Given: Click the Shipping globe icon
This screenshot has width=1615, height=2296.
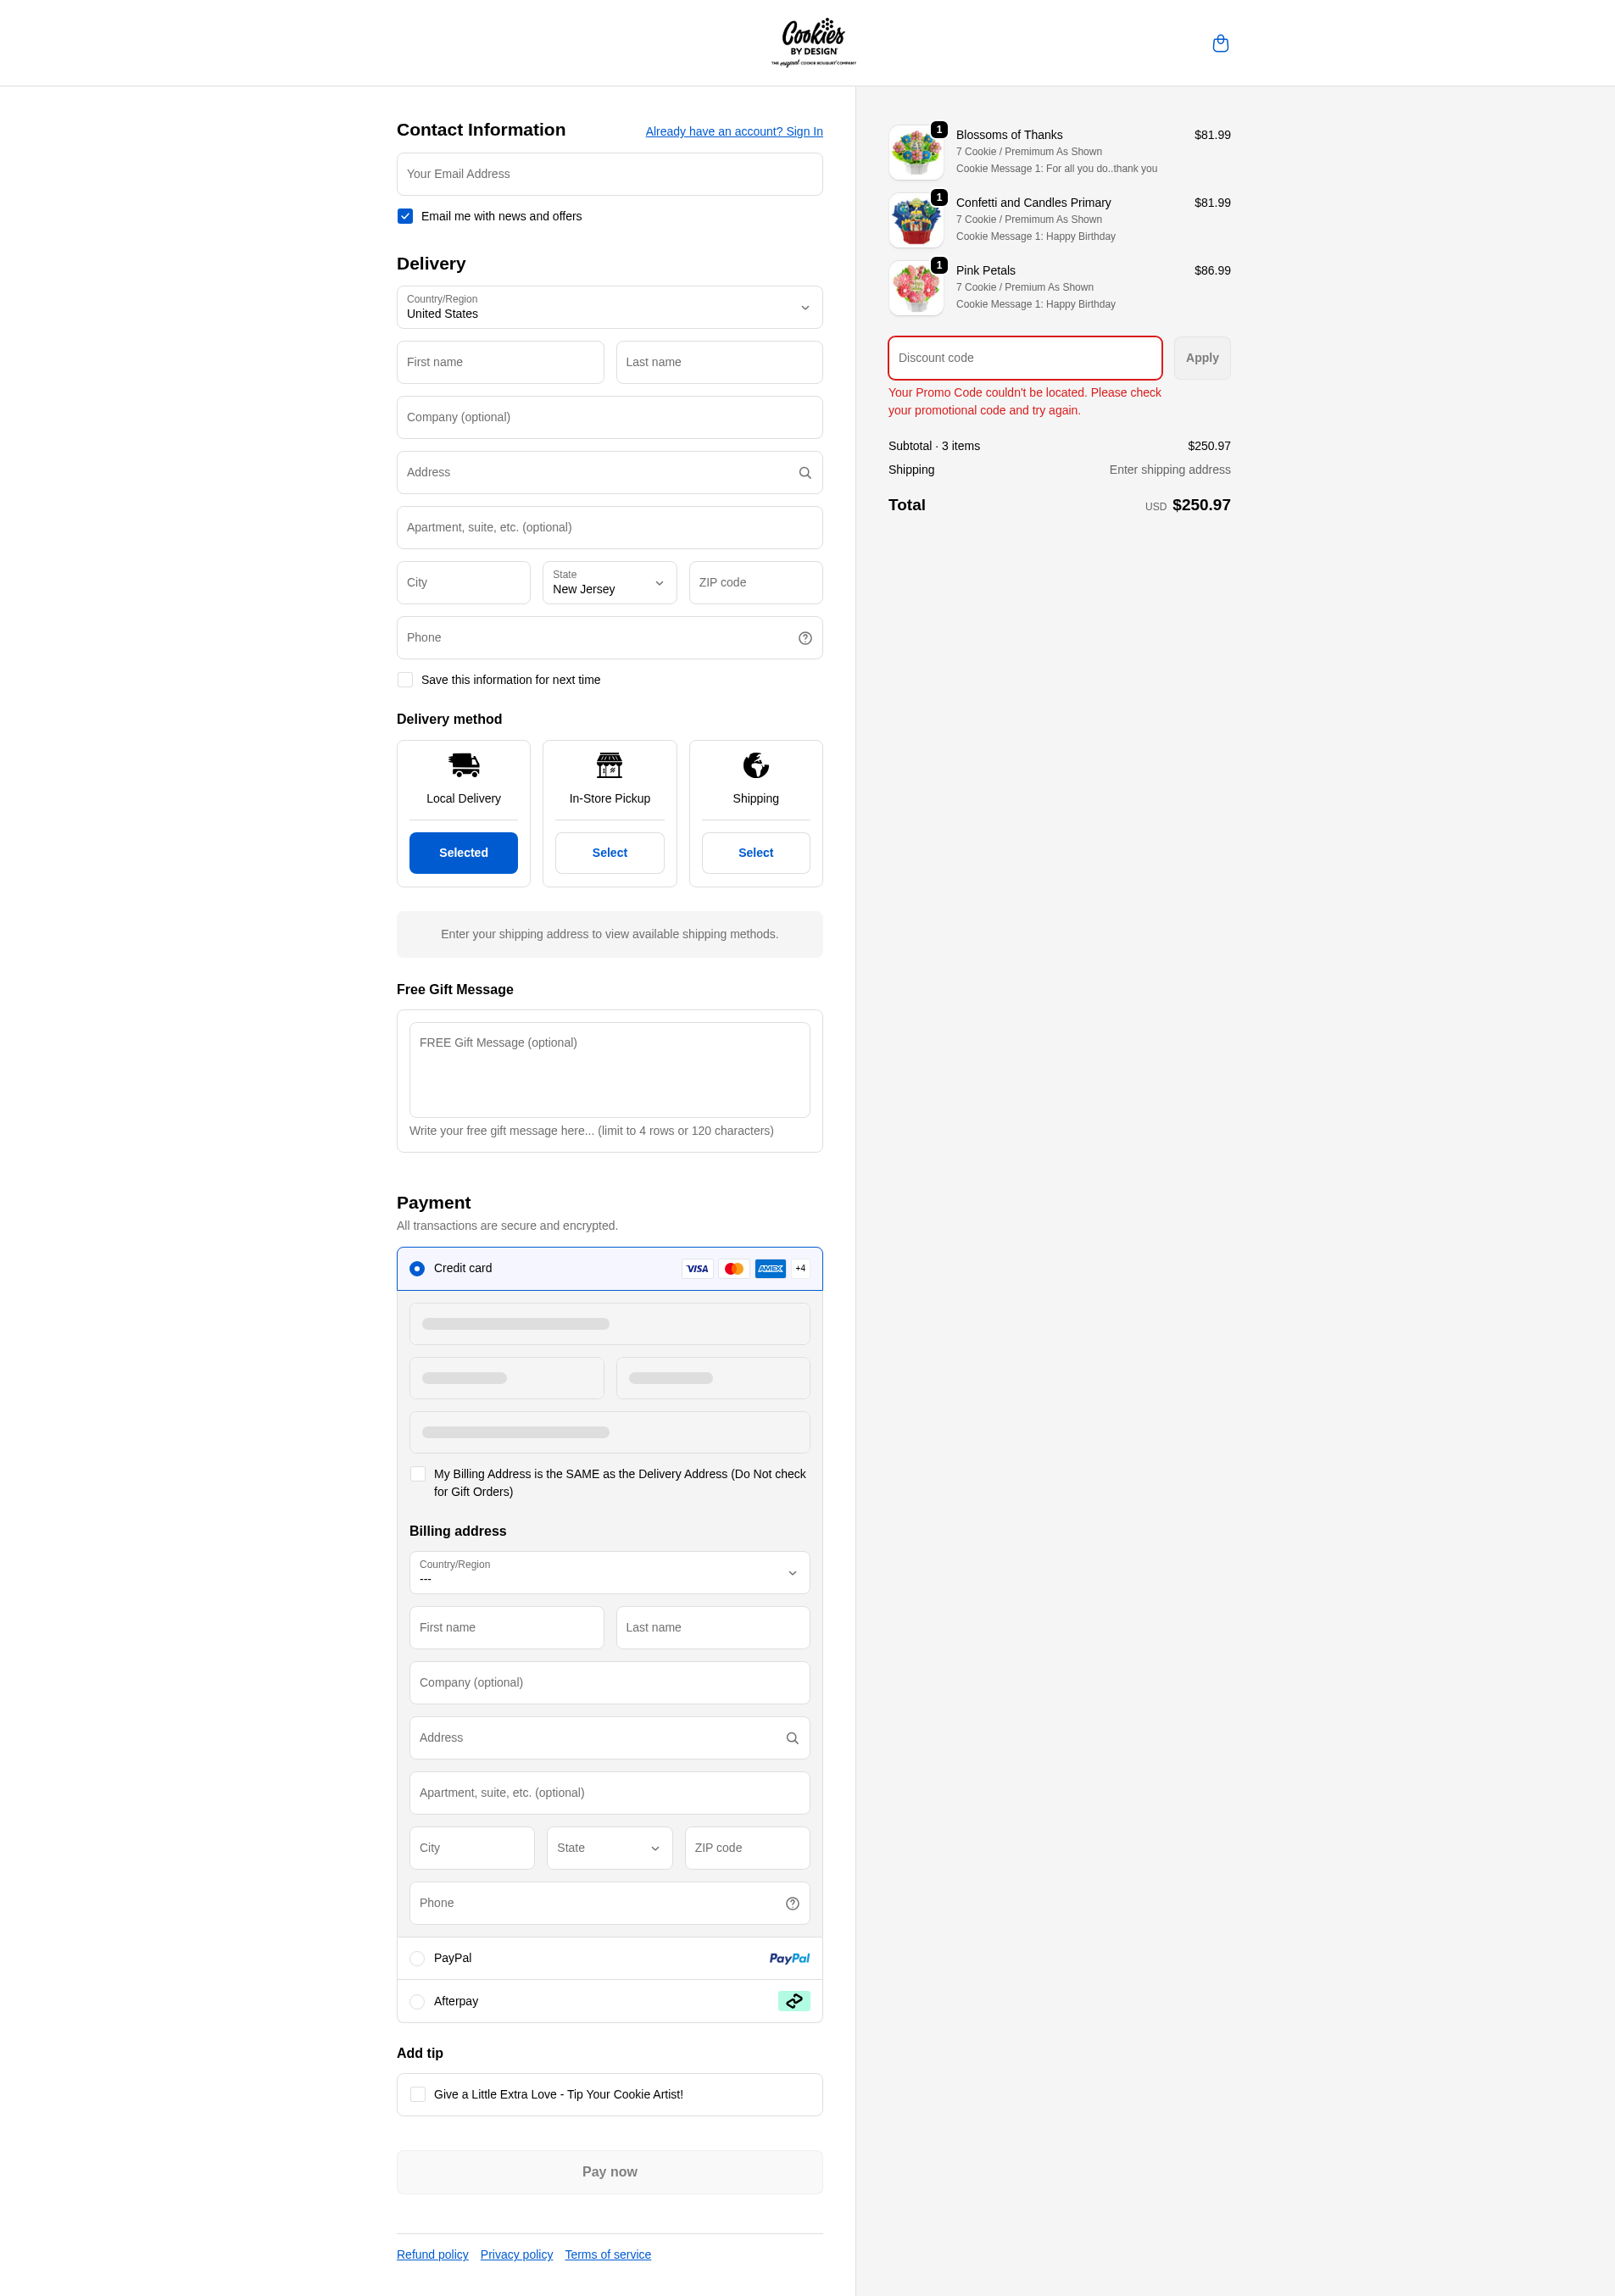Looking at the screenshot, I should (756, 765).
